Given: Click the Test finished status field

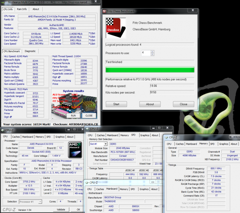Looking at the screenshot, I should click(x=150, y=62).
